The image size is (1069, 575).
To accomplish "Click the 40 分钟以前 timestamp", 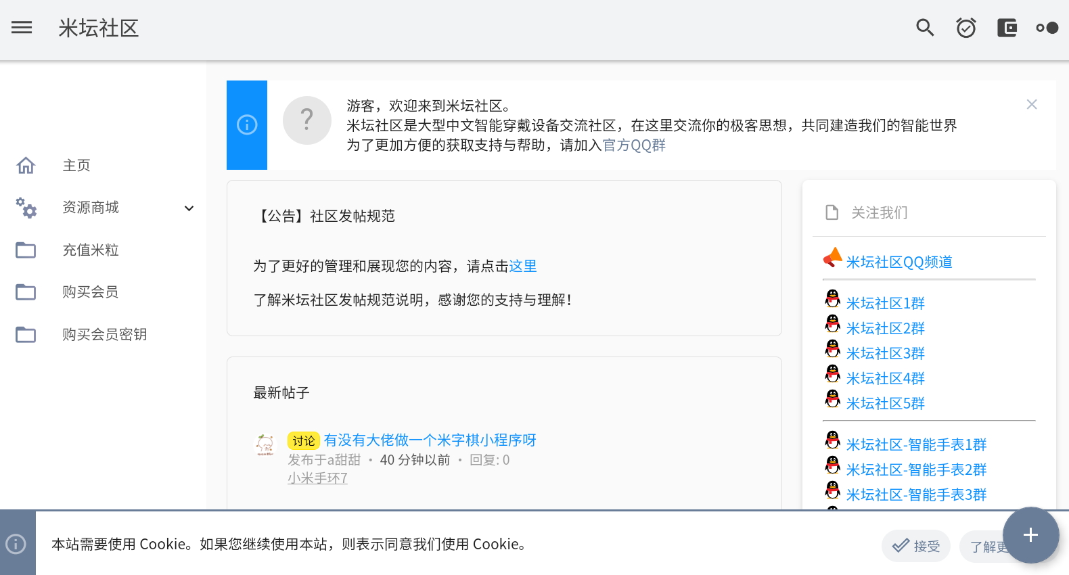I will (x=415, y=461).
